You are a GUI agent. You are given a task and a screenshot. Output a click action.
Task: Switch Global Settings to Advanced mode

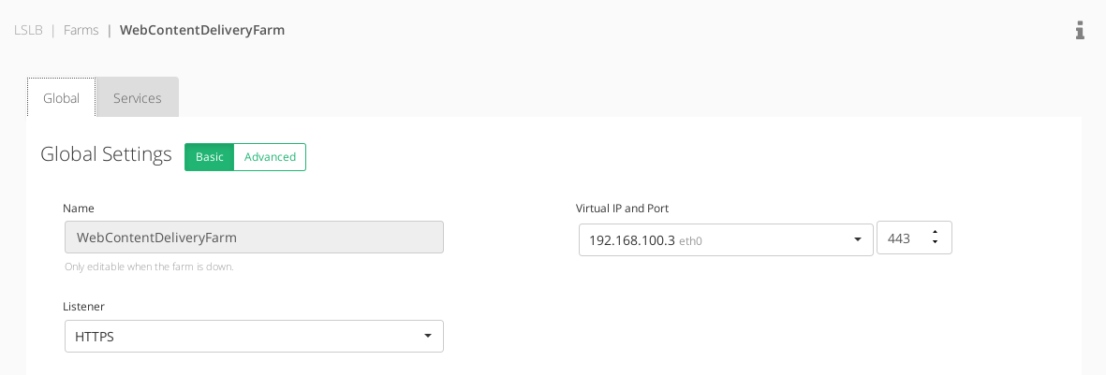coord(270,157)
